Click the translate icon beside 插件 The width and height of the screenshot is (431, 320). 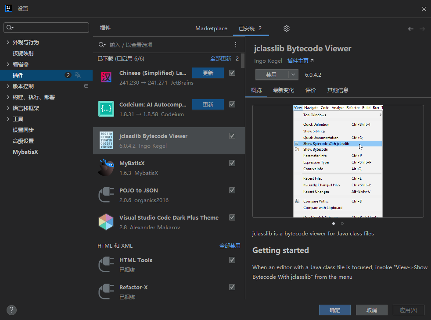(78, 75)
